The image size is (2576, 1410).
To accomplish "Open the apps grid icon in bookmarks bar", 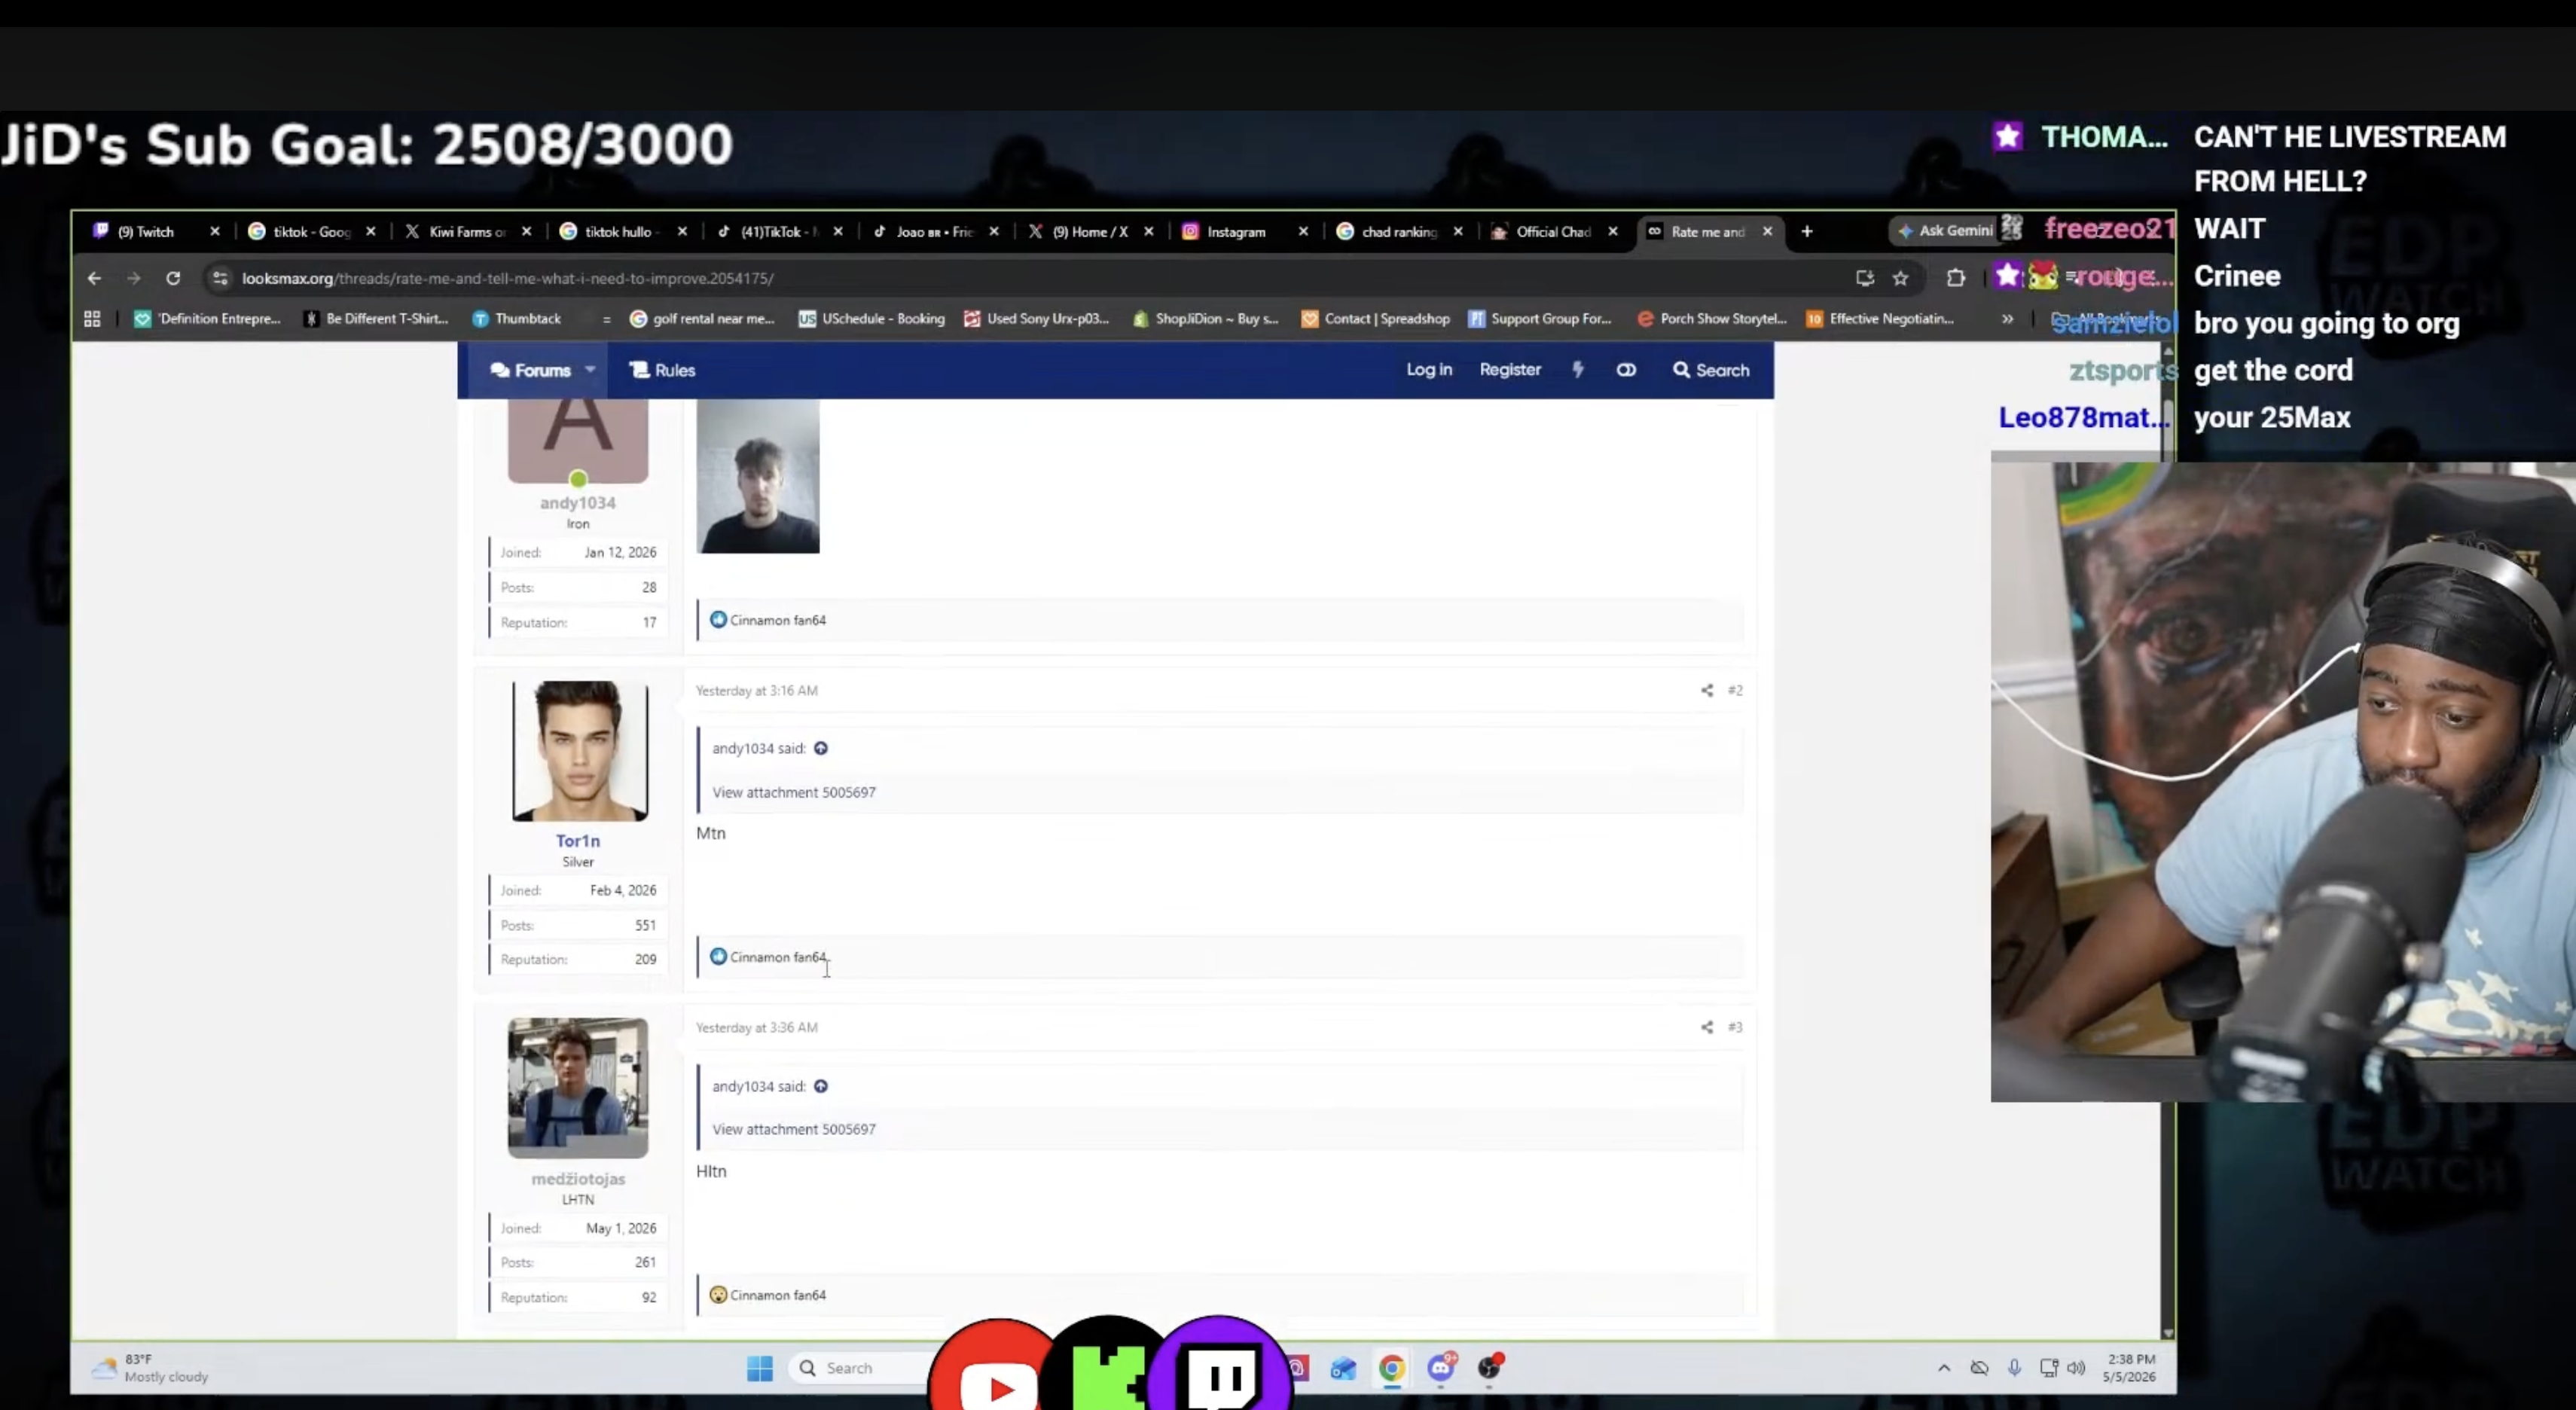I will tap(92, 319).
